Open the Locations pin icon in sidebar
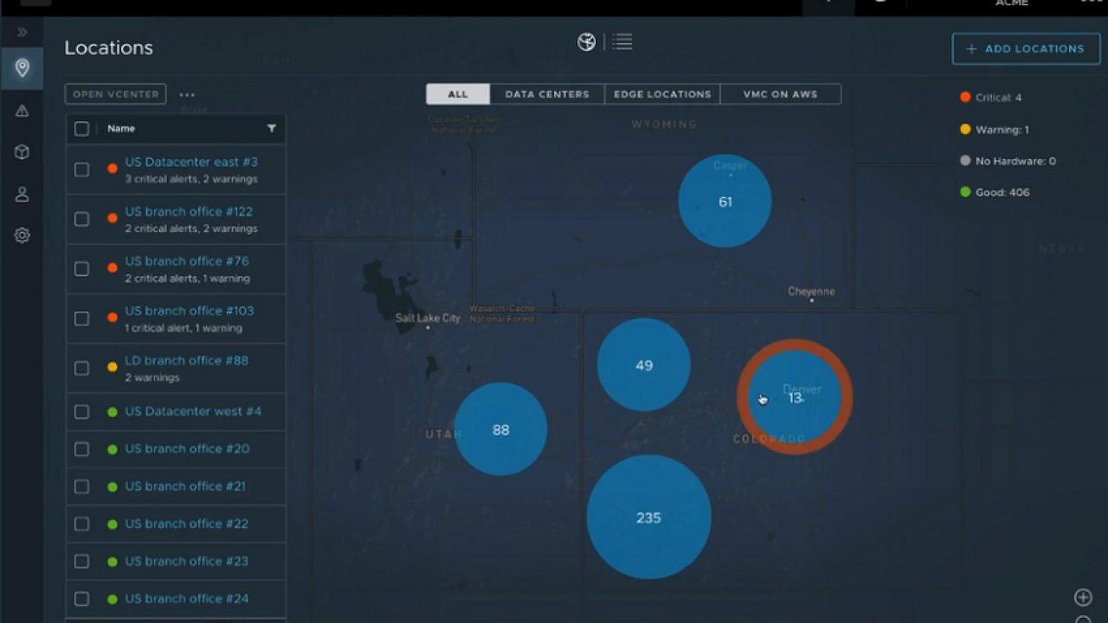Screen dimensions: 1108x623 pyautogui.click(x=23, y=67)
